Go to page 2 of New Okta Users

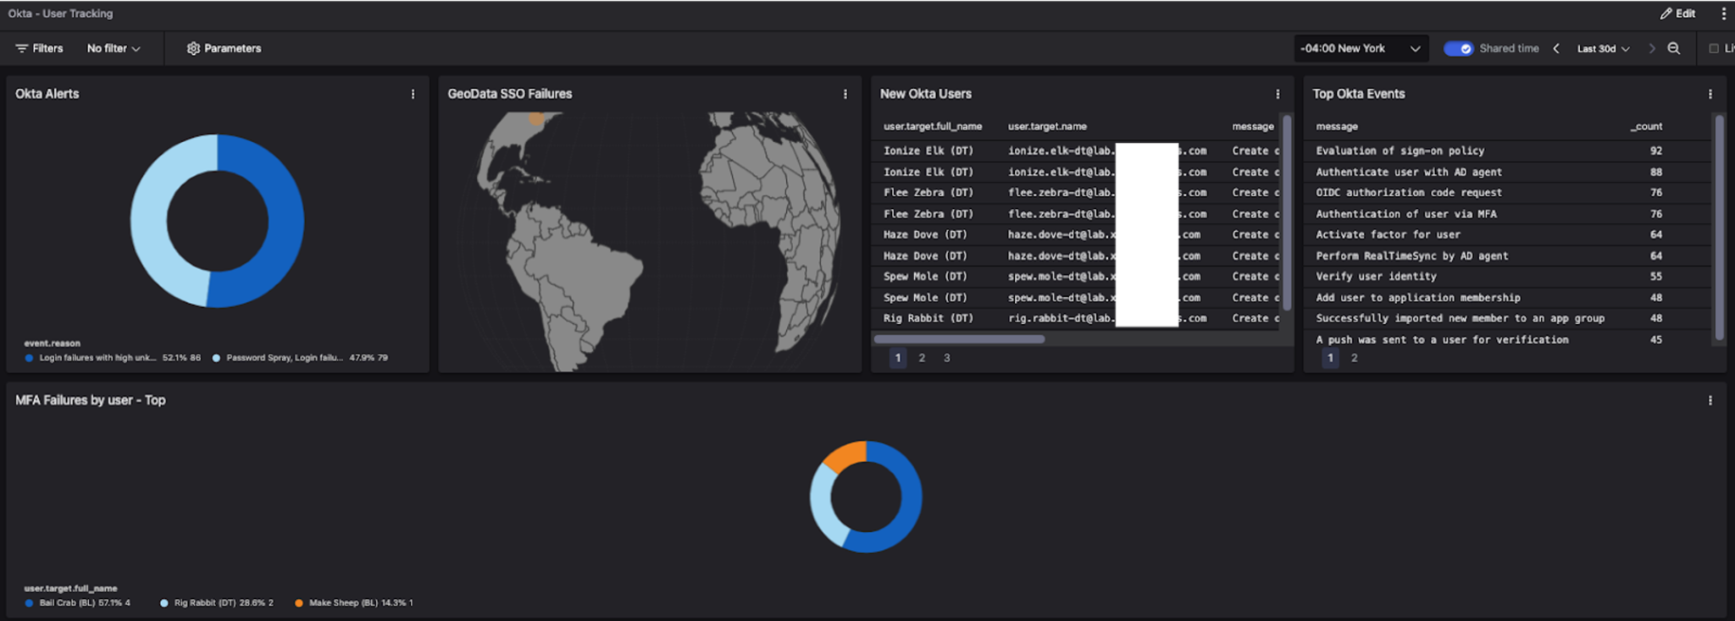pyautogui.click(x=922, y=358)
